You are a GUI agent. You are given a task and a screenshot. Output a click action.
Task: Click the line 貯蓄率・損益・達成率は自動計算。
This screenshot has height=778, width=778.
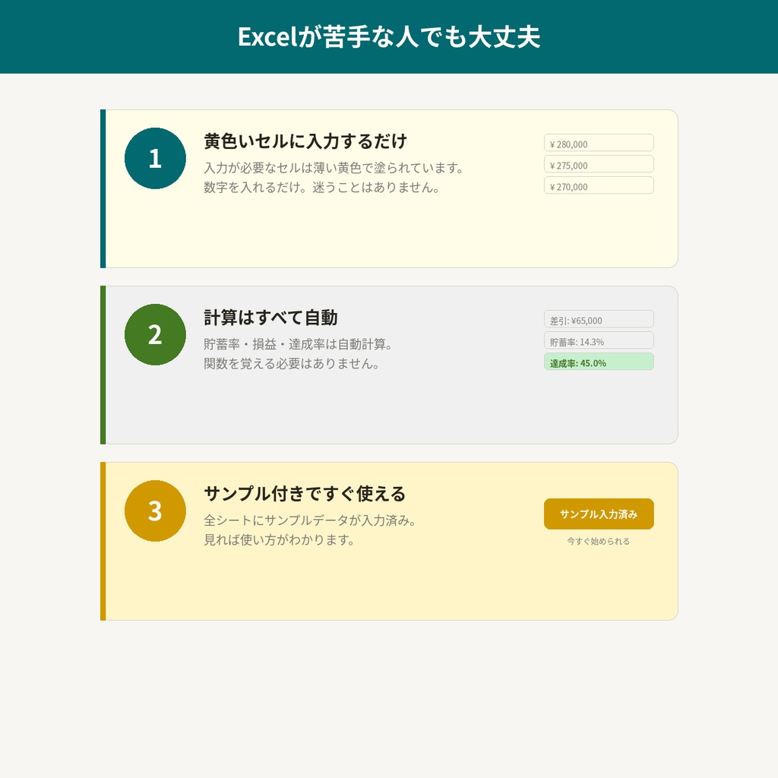pyautogui.click(x=298, y=344)
